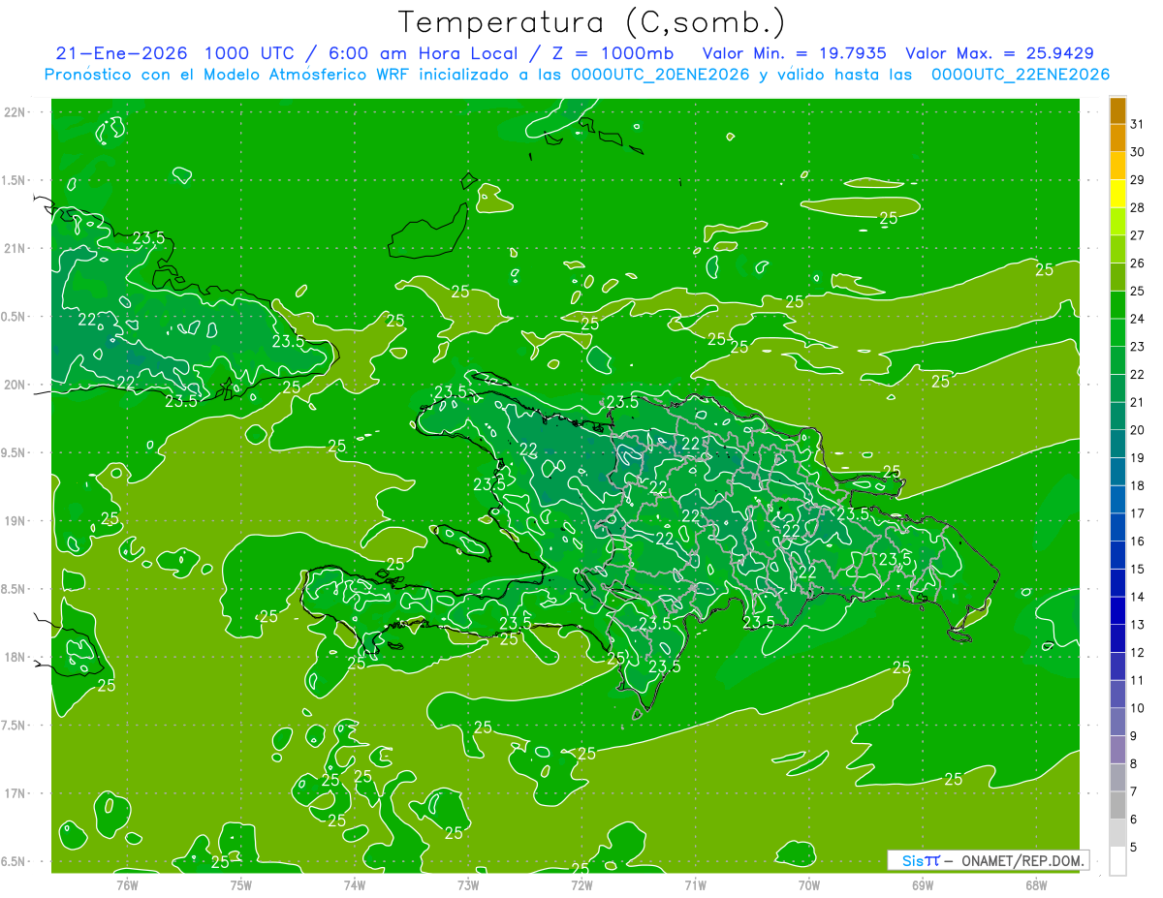Click the '18N' latitude axis label

tap(15, 658)
